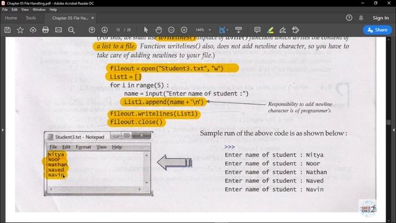Go to next page arrow
Screen dimensions: 396x223
105,30
